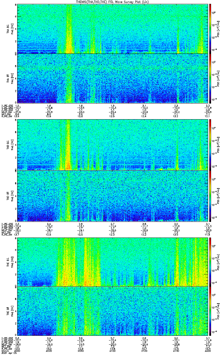Click 'PSD [nT²/Hz]' label beside THD B⊥
The image size is (222, 355).
tap(218, 145)
